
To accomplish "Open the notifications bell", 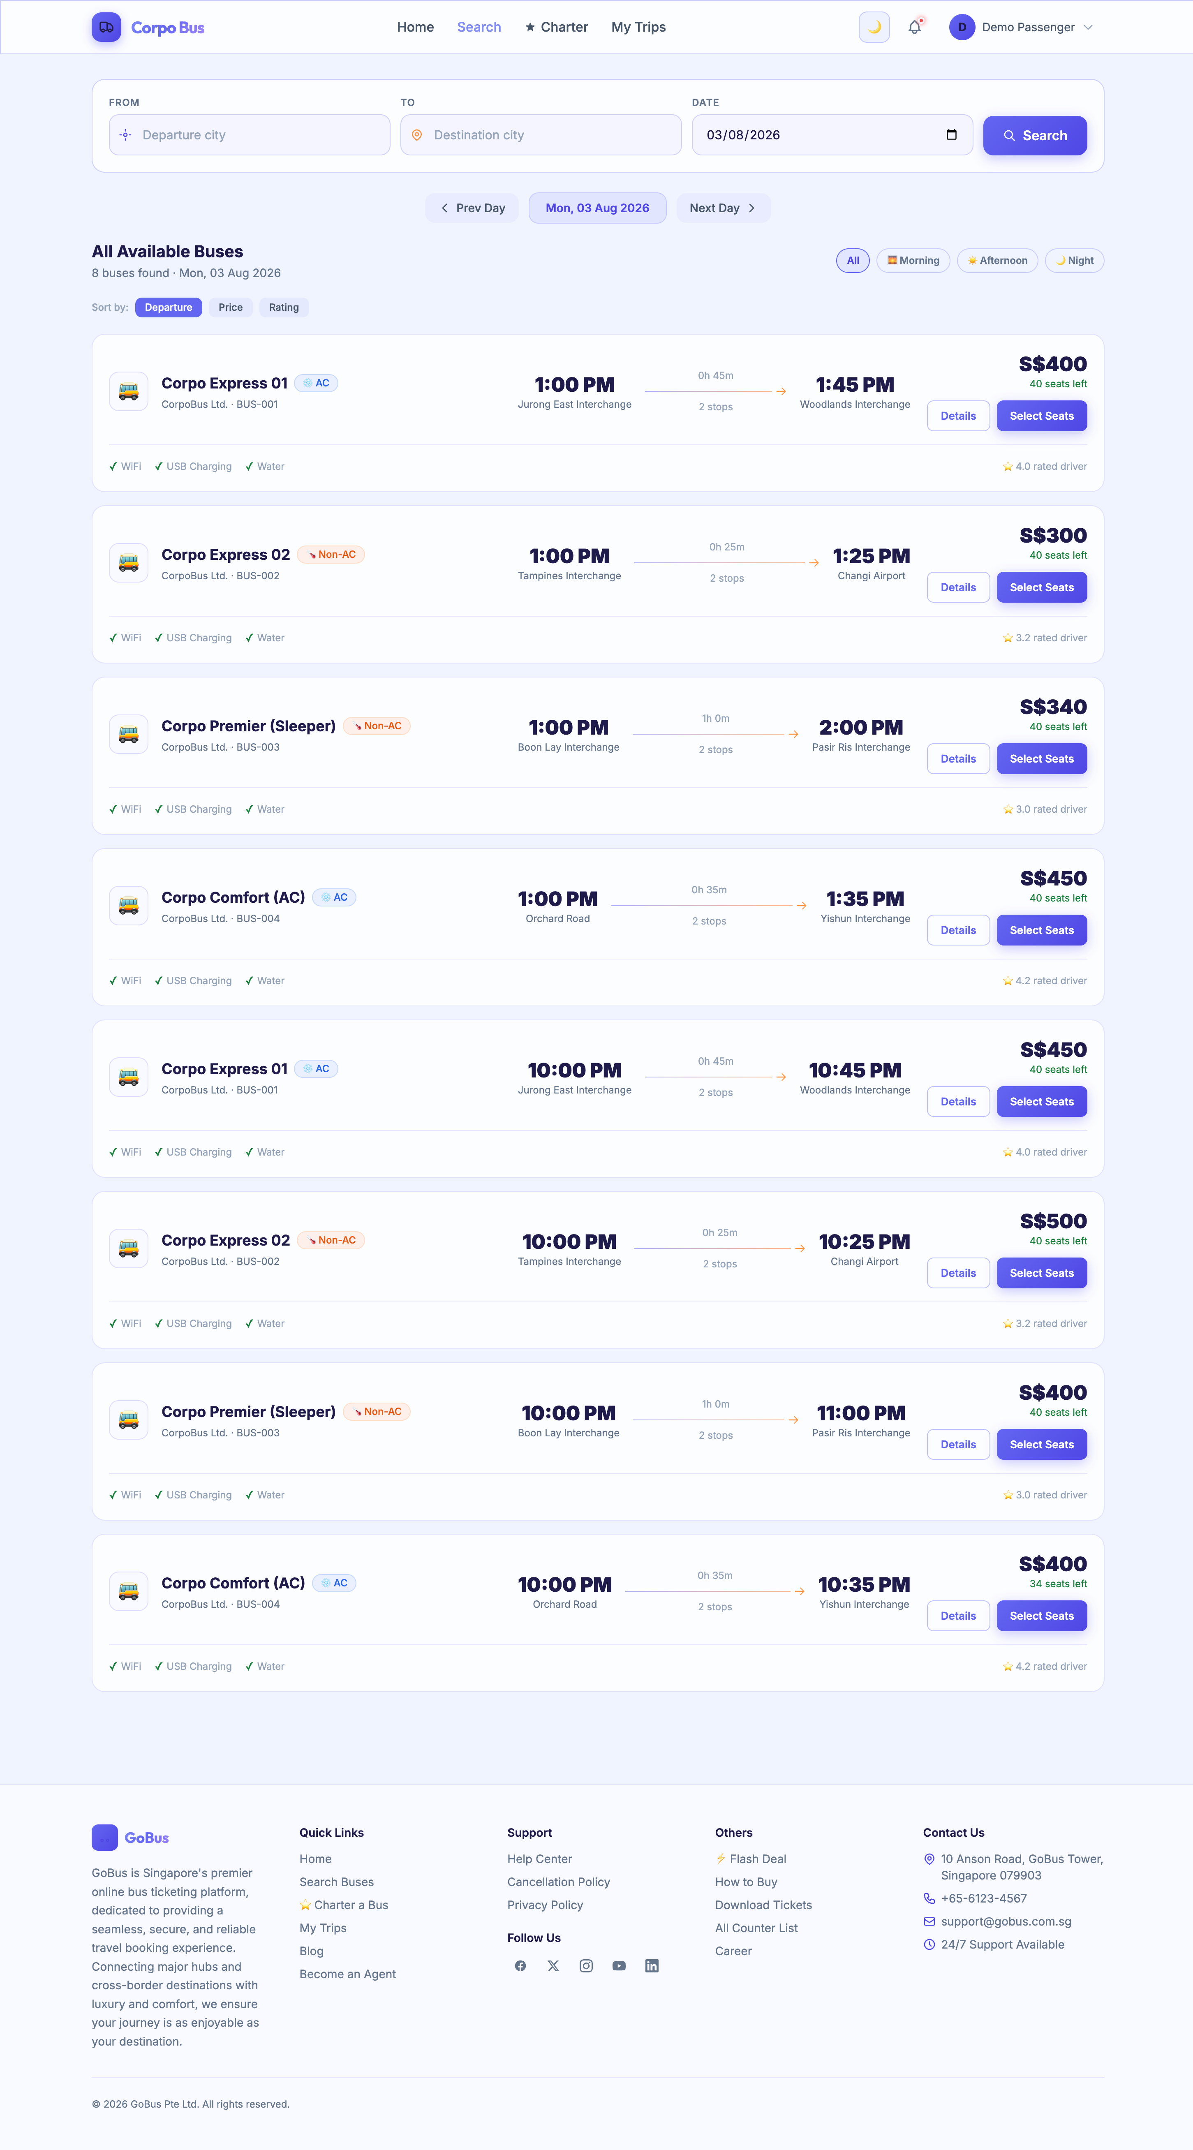I will [x=914, y=27].
